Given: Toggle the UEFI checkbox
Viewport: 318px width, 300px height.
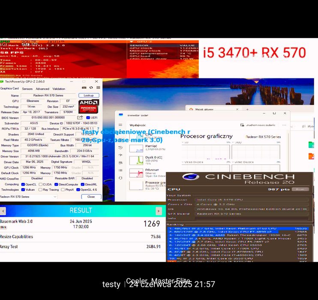Looking at the screenshot, I should [88, 118].
